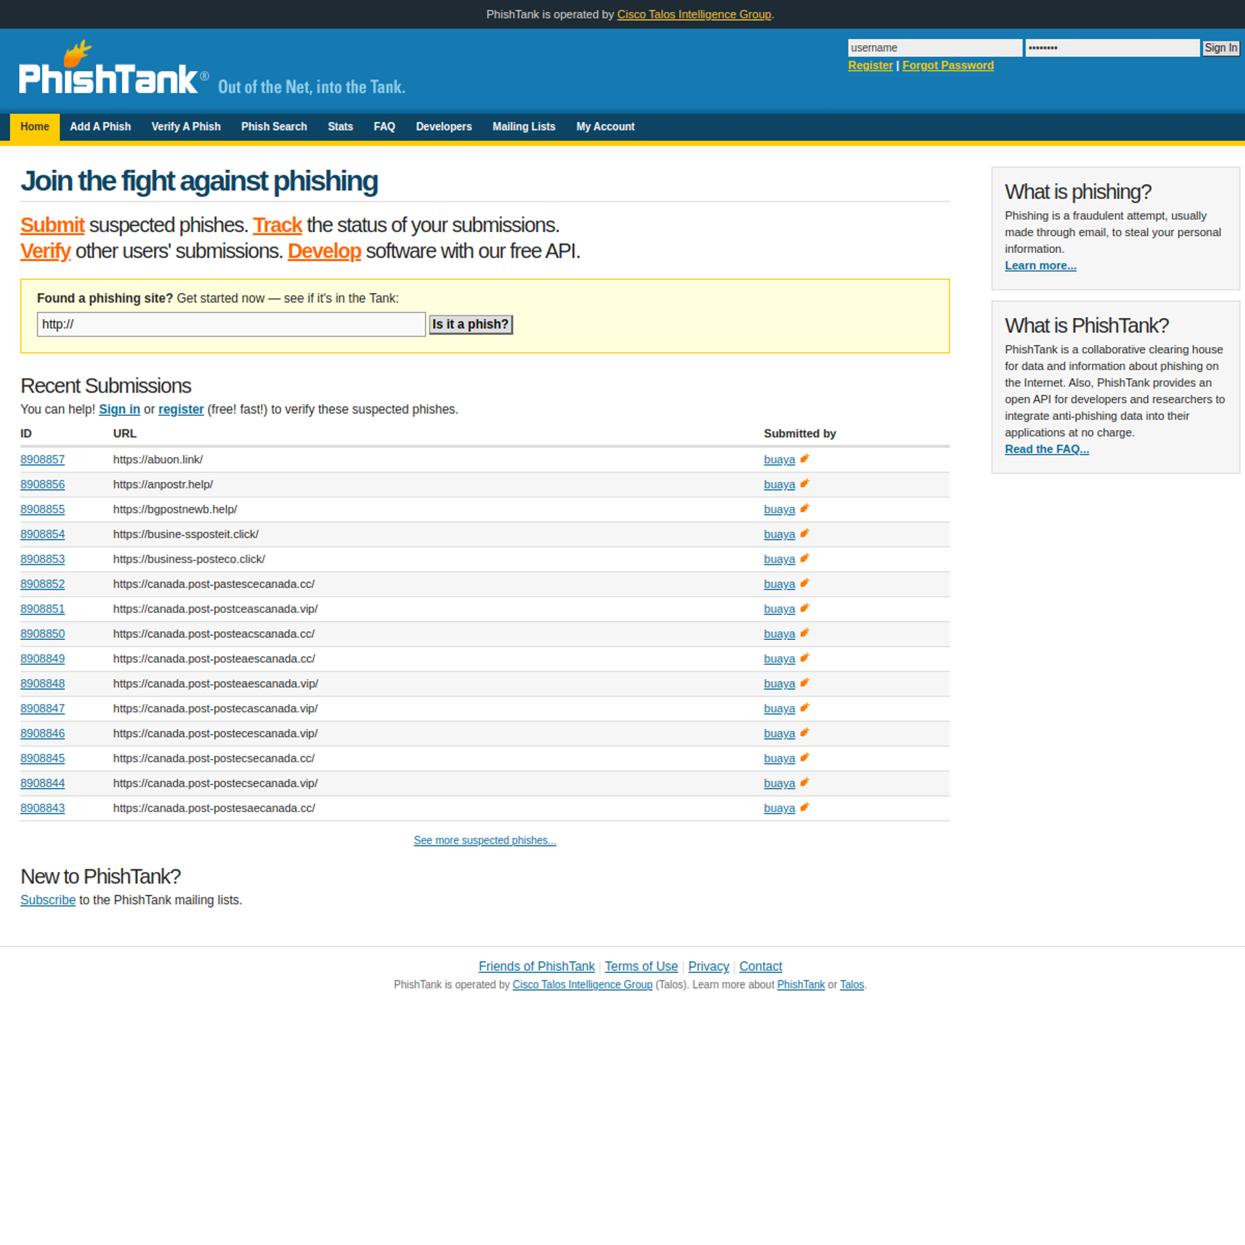Click the fish icon in row 8908845

804,758
